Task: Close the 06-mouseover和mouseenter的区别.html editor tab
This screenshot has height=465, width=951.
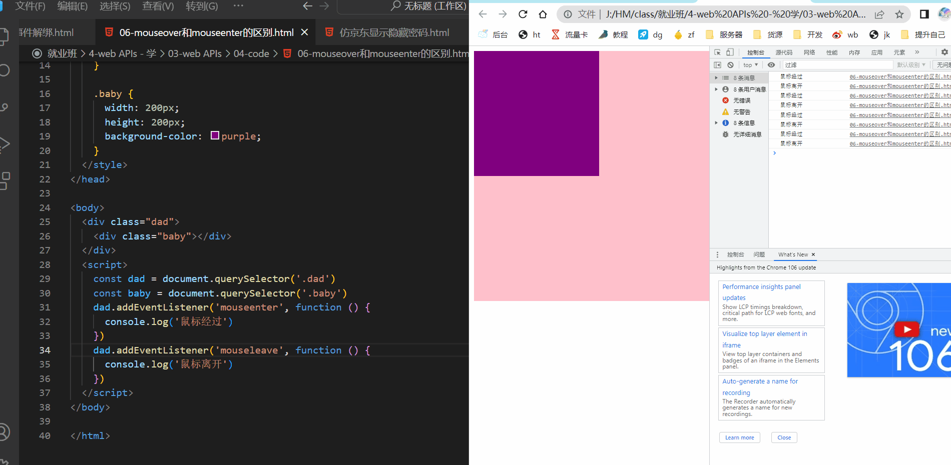Action: point(304,32)
